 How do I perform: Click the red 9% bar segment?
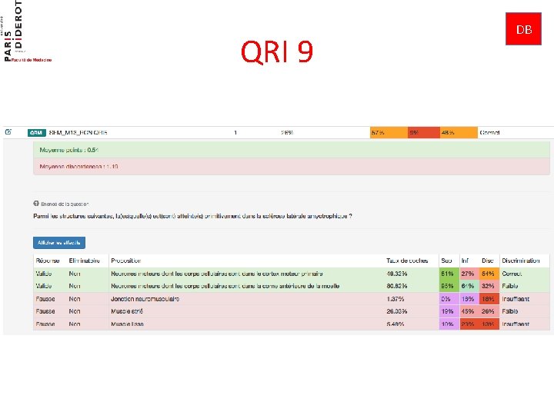424,133
